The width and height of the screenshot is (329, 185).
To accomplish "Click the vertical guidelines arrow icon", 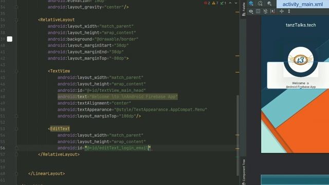I will pos(289,11).
